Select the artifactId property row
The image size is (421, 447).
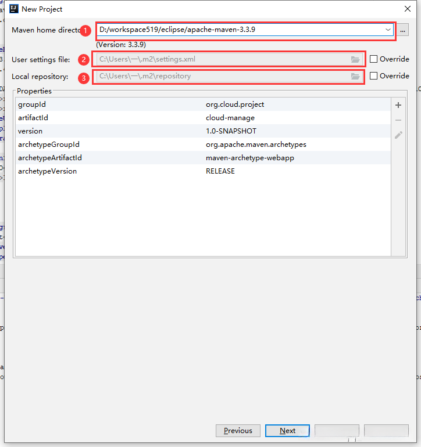pos(203,118)
